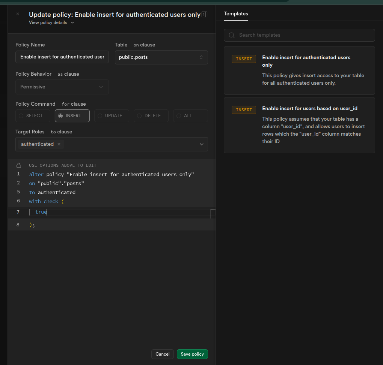Click the Cancel button
The height and width of the screenshot is (365, 383).
click(x=162, y=354)
